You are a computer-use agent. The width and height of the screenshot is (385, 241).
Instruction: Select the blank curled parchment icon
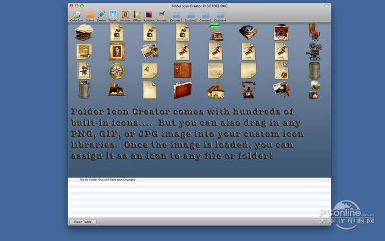pyautogui.click(x=248, y=71)
